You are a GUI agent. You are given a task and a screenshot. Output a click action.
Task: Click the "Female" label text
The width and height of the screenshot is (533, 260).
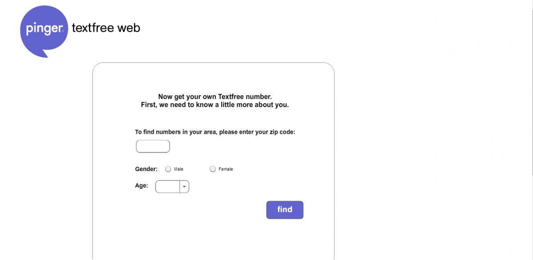(226, 169)
